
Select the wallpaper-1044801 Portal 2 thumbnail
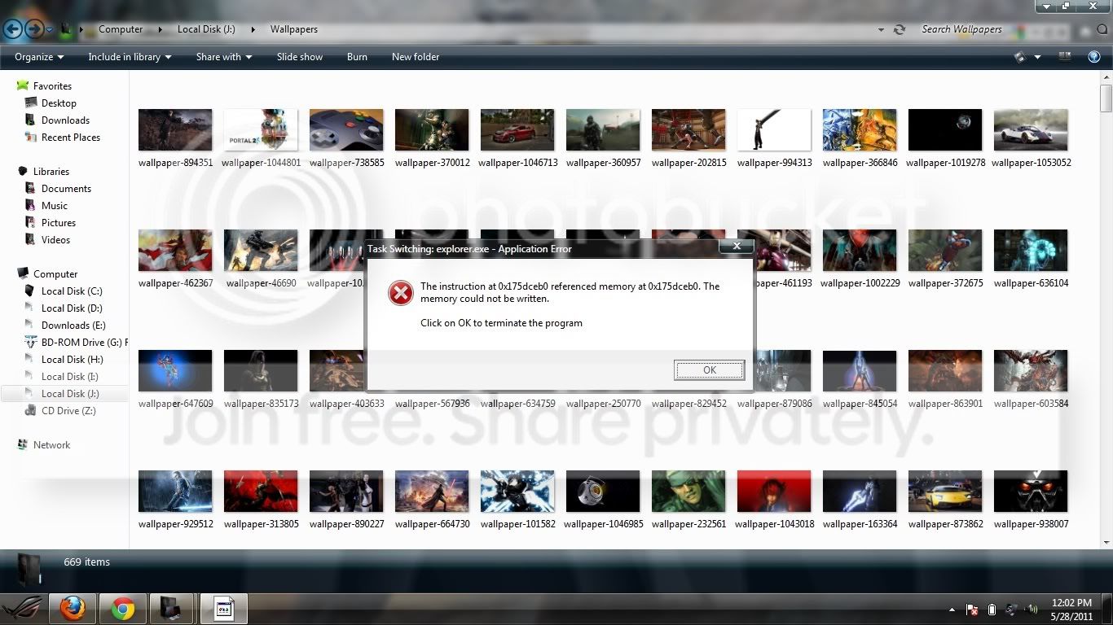tap(261, 130)
